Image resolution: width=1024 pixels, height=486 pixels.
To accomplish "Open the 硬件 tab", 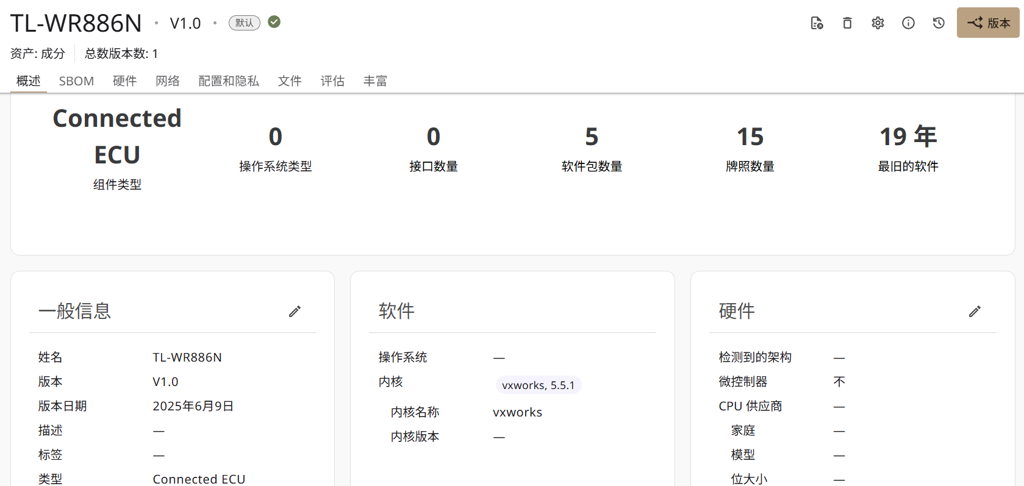I will (124, 81).
